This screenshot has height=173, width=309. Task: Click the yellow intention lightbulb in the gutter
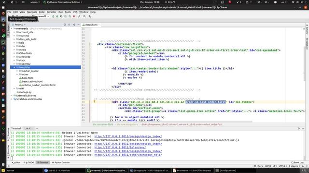coord(95,101)
